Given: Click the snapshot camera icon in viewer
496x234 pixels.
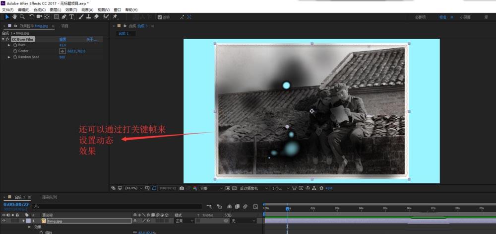Looking at the screenshot, I should tap(182, 188).
